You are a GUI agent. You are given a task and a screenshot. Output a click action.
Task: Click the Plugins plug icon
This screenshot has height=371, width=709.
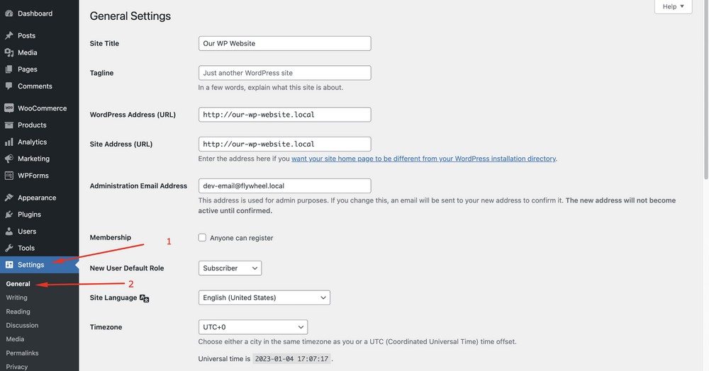click(x=9, y=215)
